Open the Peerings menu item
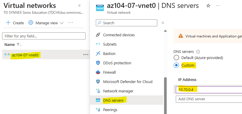Screen dimensions: 242x114 point(110,110)
